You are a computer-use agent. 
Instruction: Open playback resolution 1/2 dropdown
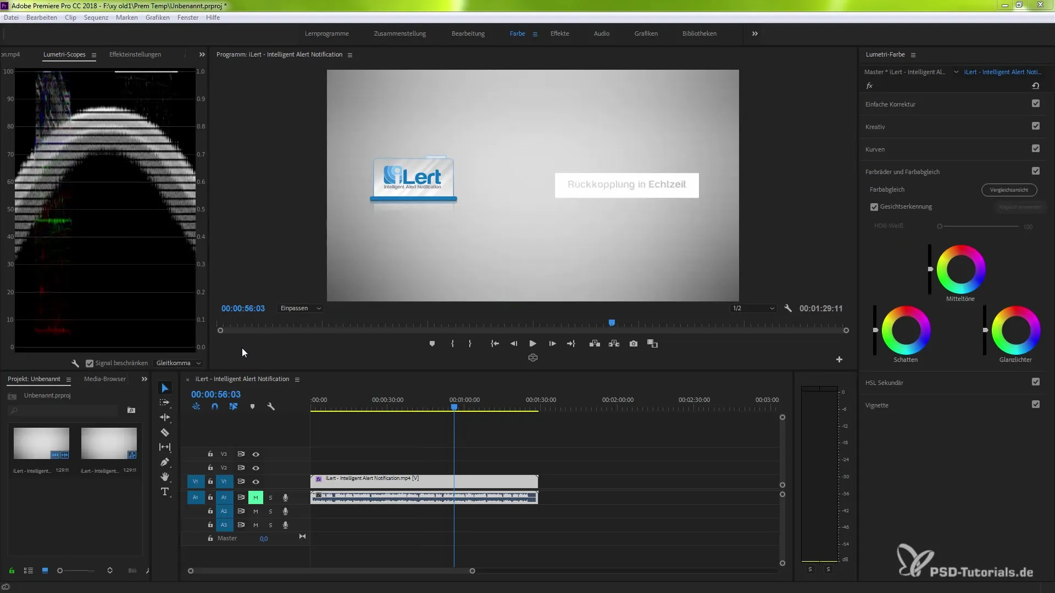(753, 309)
